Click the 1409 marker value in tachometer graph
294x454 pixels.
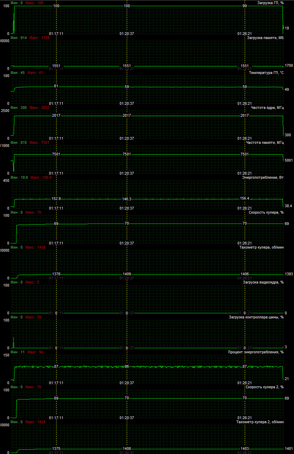(x=127, y=274)
